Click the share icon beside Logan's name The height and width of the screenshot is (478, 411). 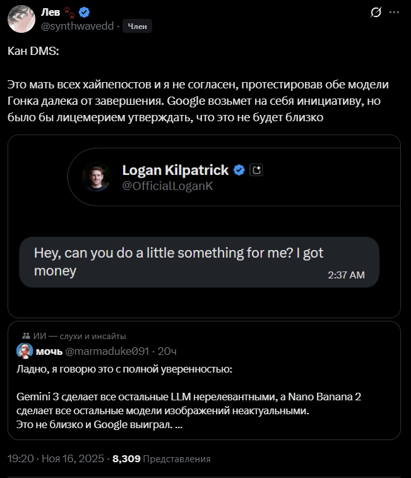[256, 170]
